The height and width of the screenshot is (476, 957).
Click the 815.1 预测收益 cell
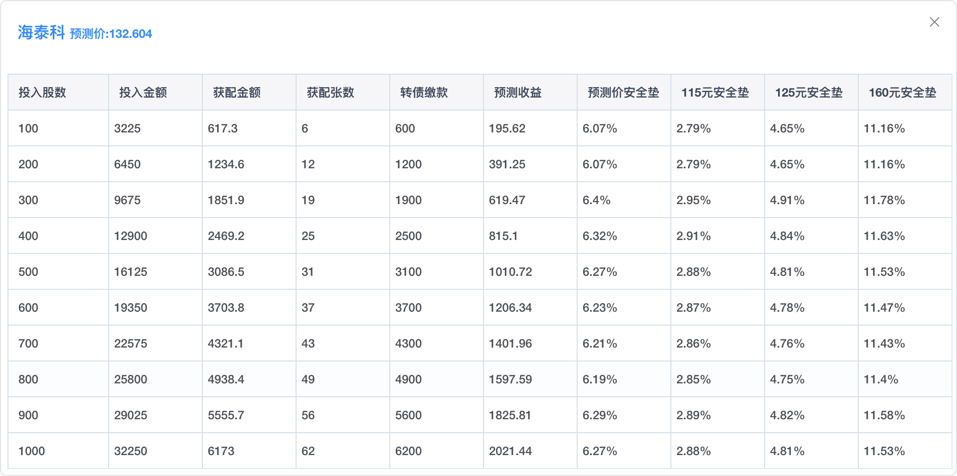(x=503, y=236)
